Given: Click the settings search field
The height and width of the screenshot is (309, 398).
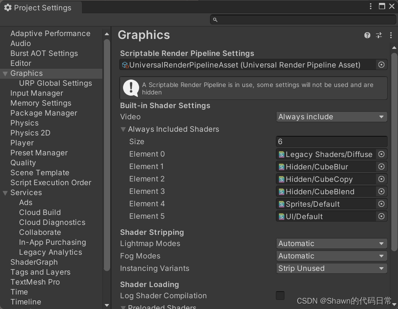Looking at the screenshot, I should 303,19.
